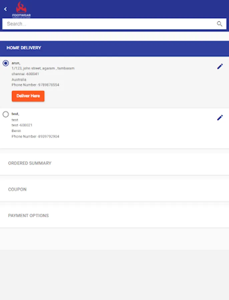
Task: Click the Home Delivery header
Action: click(x=24, y=48)
